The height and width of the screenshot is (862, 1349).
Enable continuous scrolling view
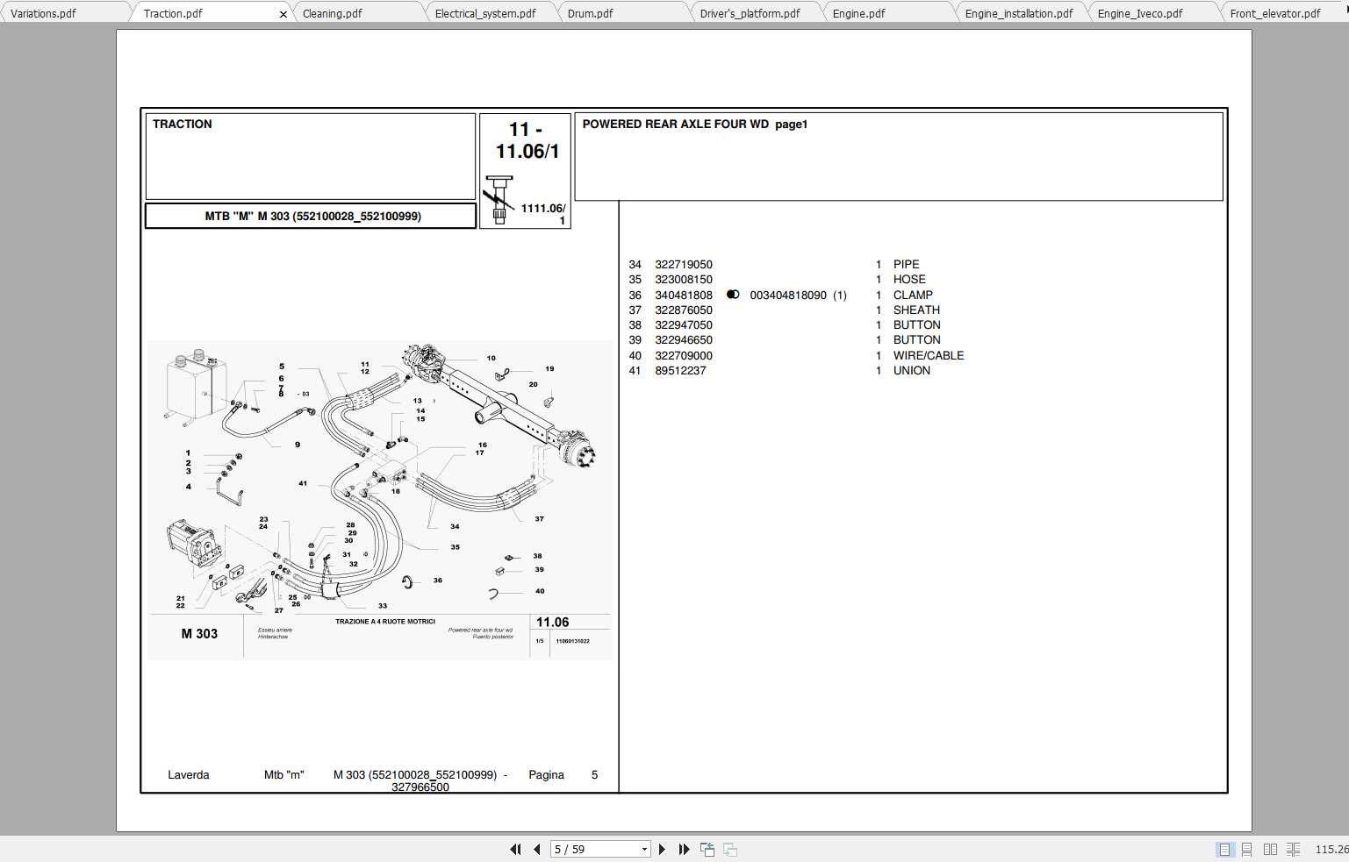1247,849
